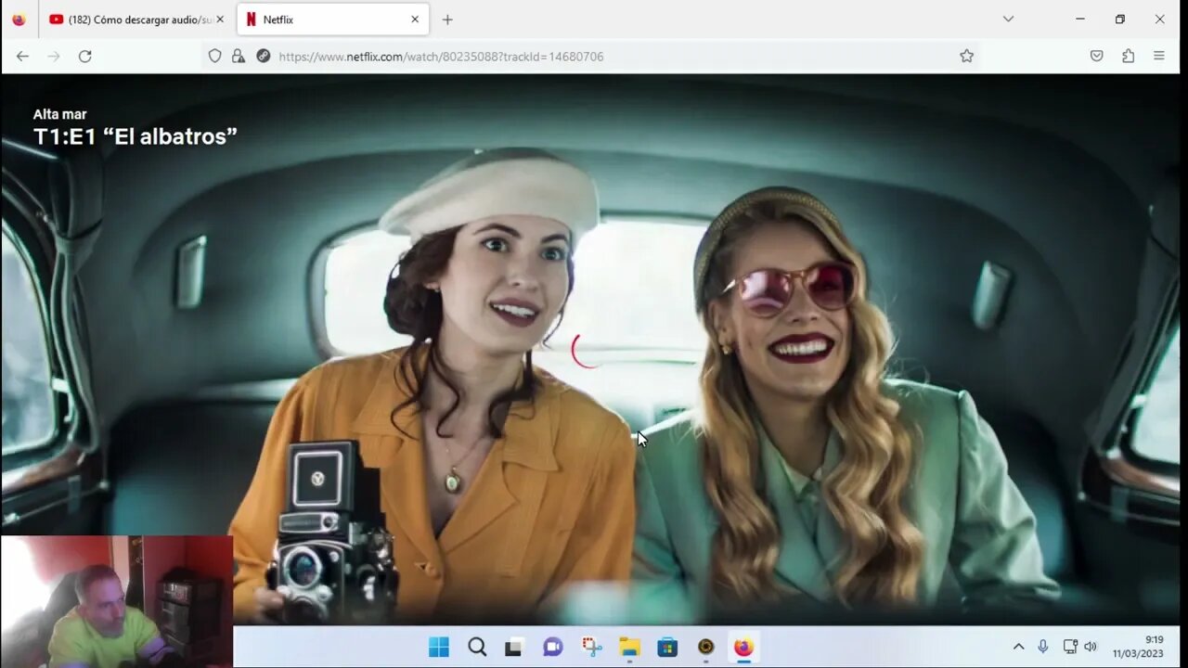Image resolution: width=1188 pixels, height=668 pixels.
Task: Open volume control in system tray
Action: tap(1091, 647)
